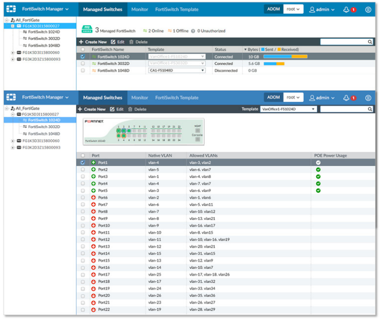Select FortiSwitch 3032D in the lower tree
380x319 pixels.
[x=44, y=127]
